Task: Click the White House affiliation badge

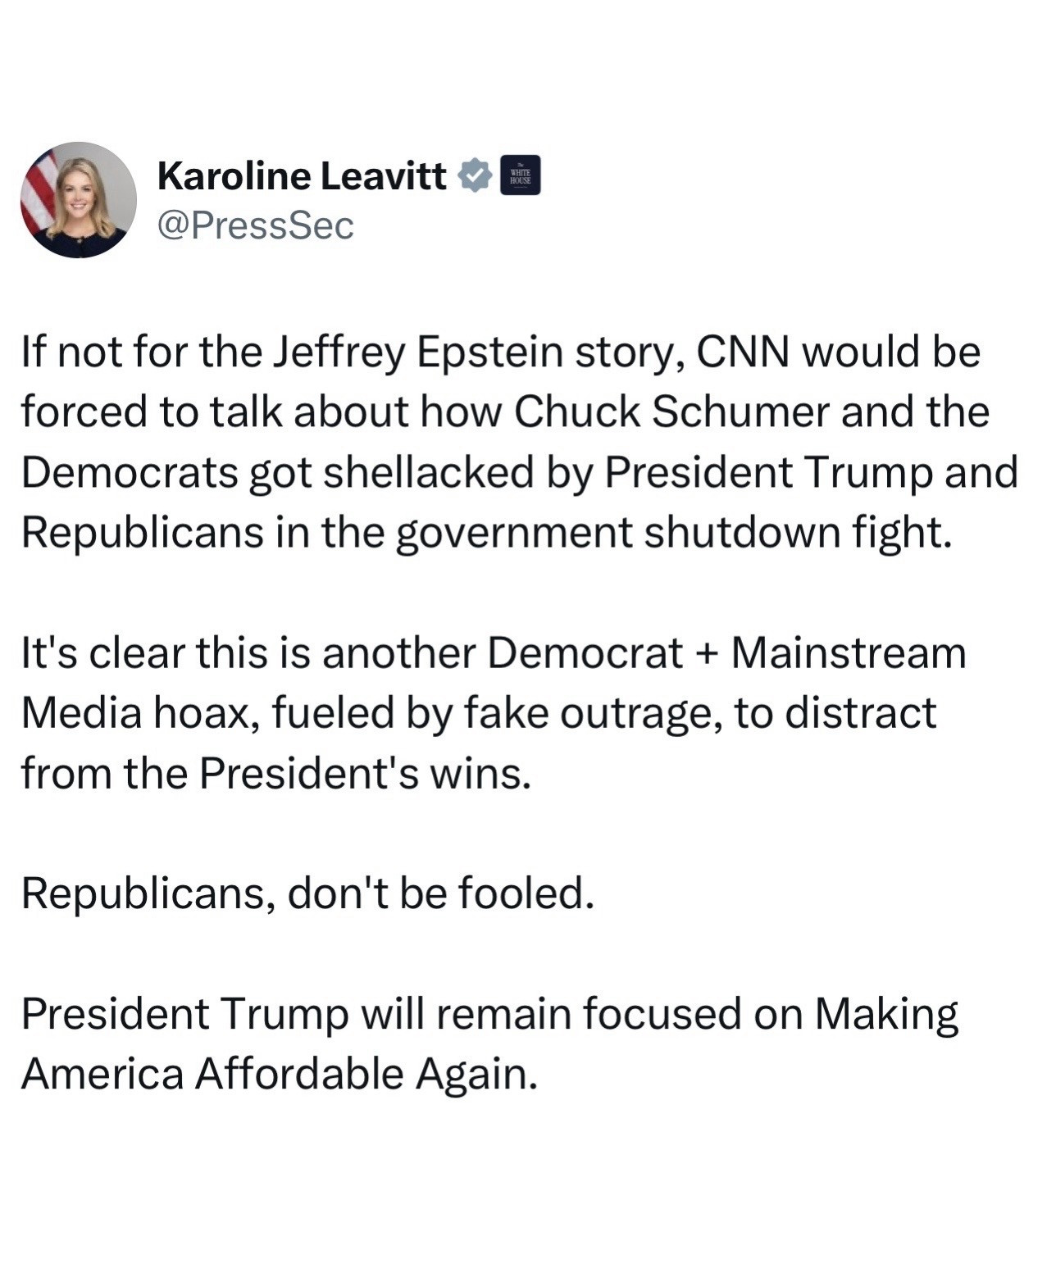Action: tap(520, 175)
